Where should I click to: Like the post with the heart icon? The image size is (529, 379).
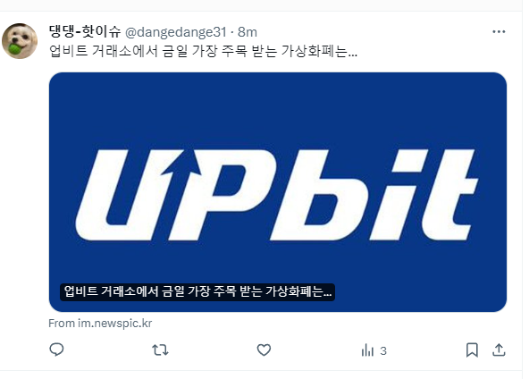tap(264, 350)
